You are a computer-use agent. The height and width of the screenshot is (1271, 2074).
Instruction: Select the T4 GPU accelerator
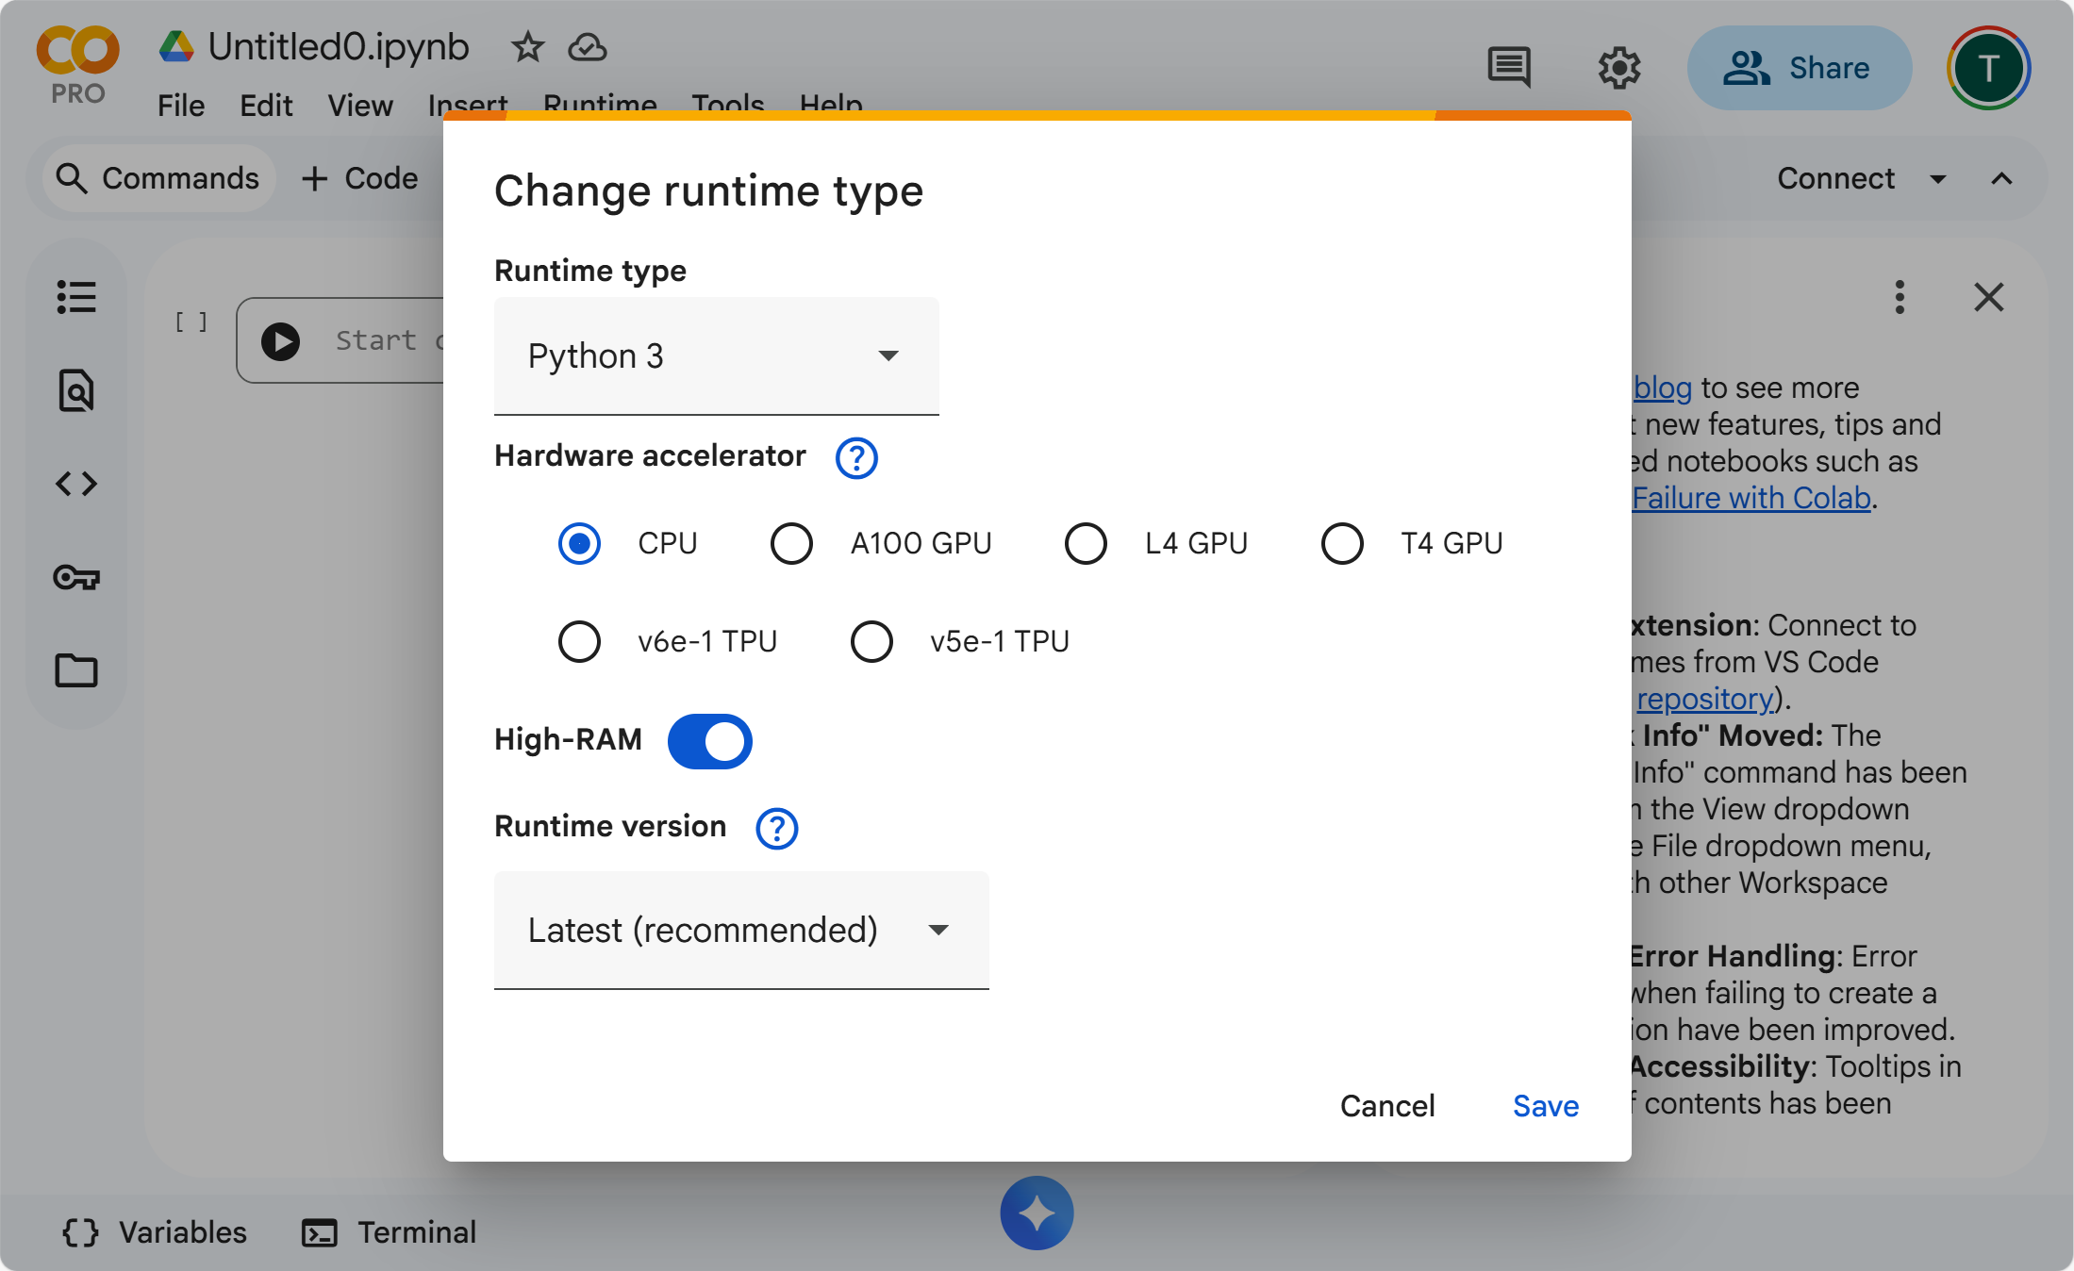point(1342,543)
